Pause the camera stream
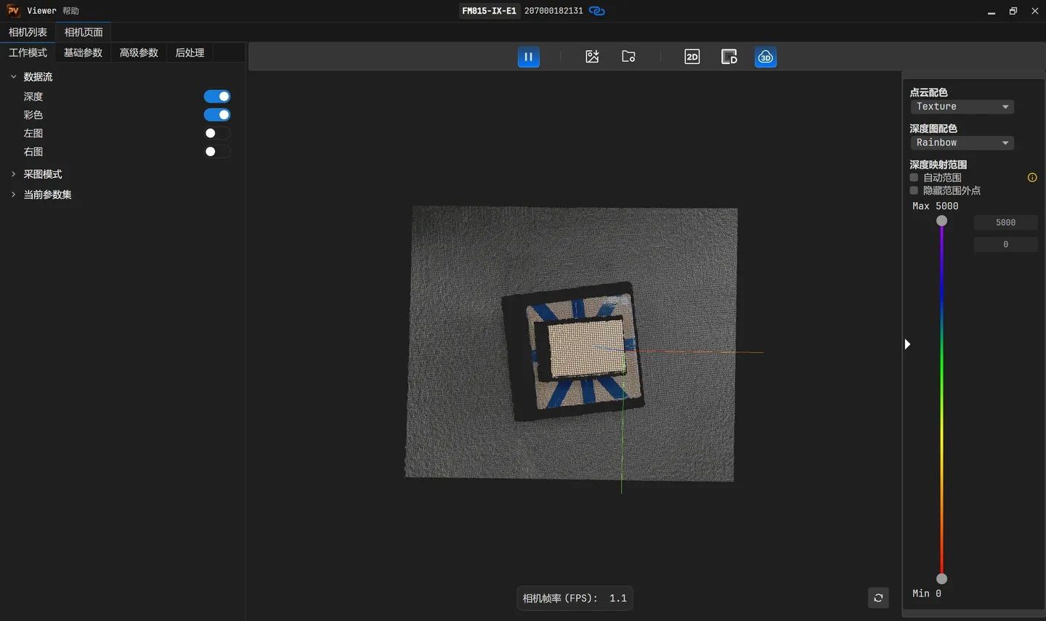Screen dimensions: 1046x621 [528, 57]
